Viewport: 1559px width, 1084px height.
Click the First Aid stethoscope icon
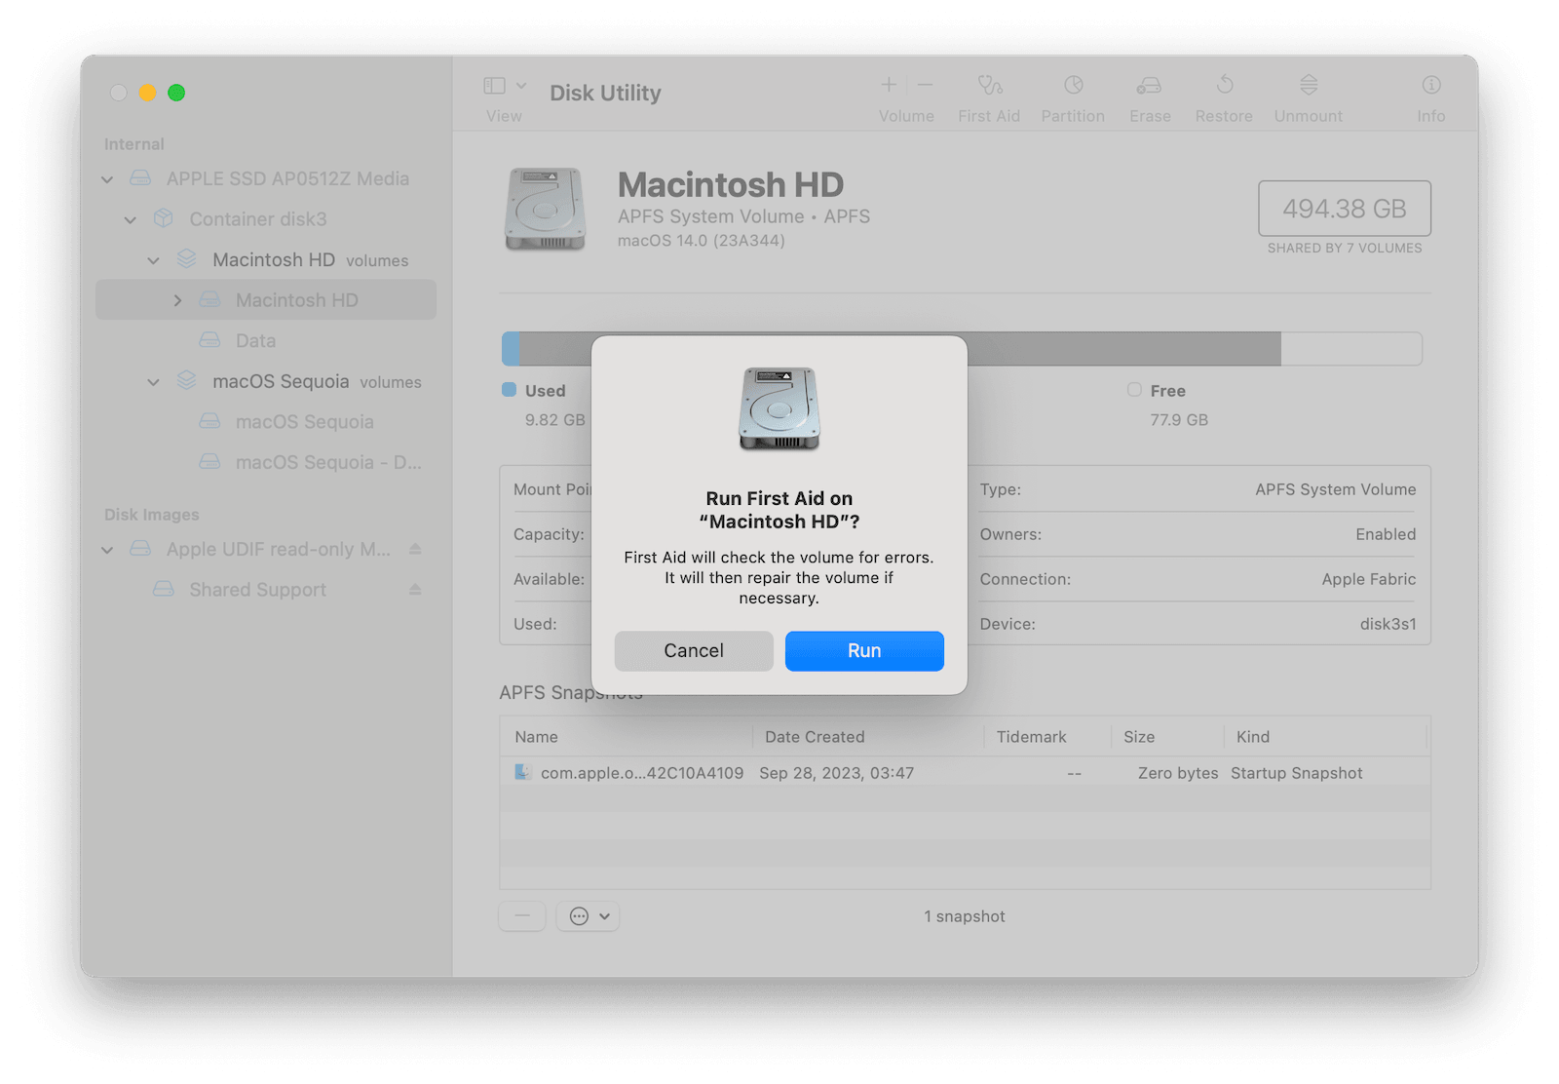pos(990,85)
